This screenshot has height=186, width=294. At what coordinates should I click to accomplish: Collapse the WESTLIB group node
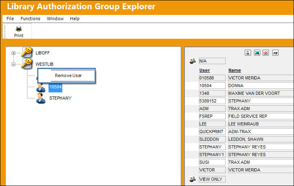pos(13,65)
